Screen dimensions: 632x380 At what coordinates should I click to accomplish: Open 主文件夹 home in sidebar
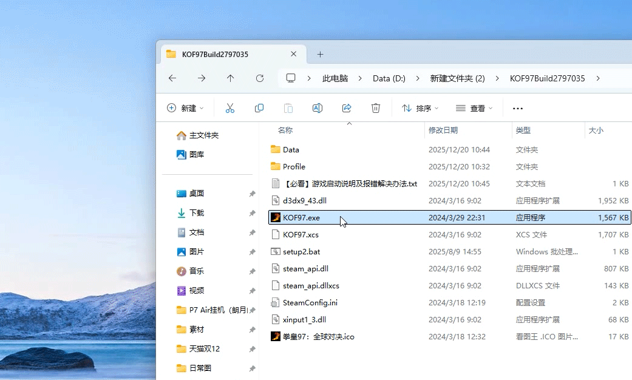coord(198,135)
